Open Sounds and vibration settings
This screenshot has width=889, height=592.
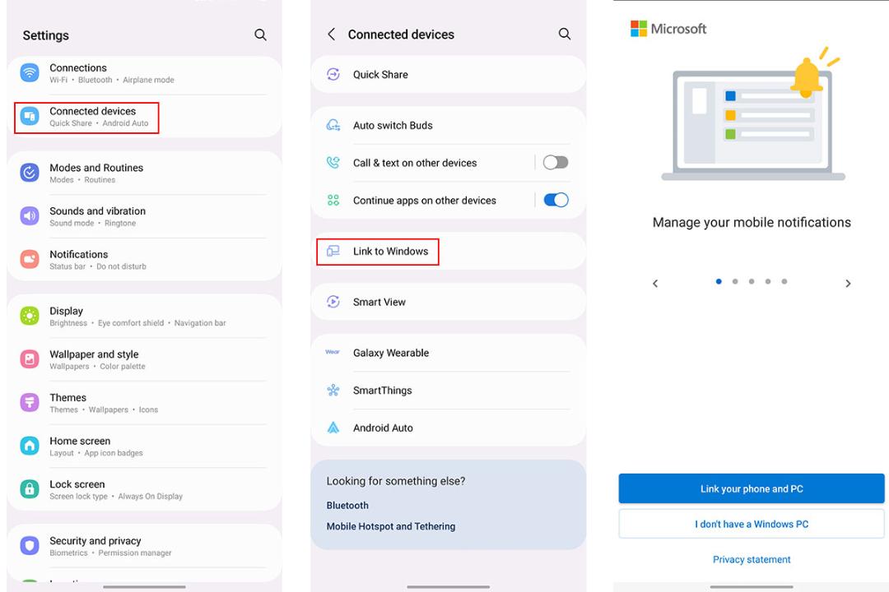144,216
